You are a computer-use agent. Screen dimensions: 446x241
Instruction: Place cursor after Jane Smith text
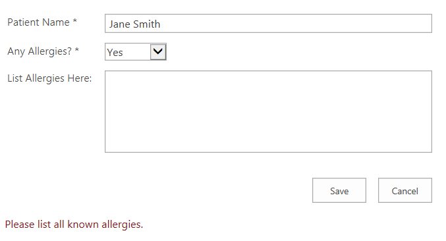(x=161, y=24)
